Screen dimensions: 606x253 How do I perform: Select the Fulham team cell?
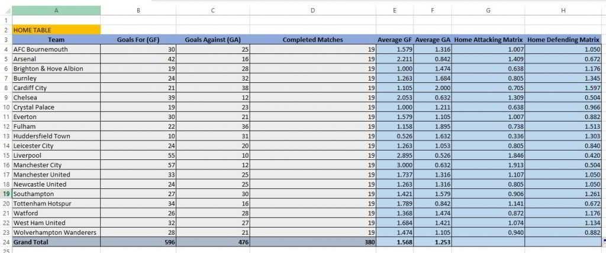coord(56,127)
